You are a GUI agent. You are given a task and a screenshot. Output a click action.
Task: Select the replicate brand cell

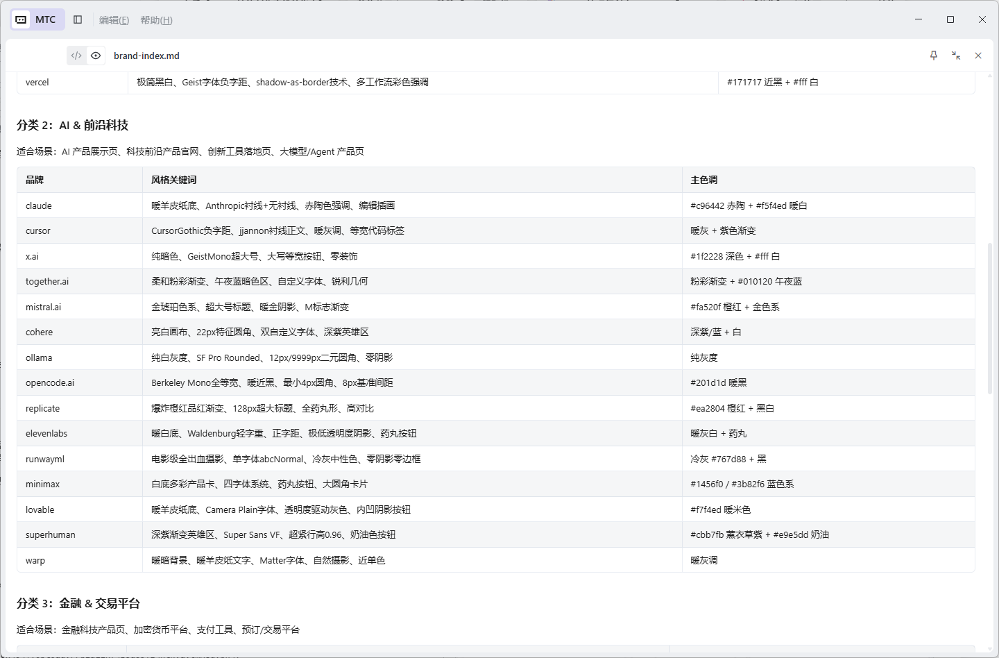point(80,408)
